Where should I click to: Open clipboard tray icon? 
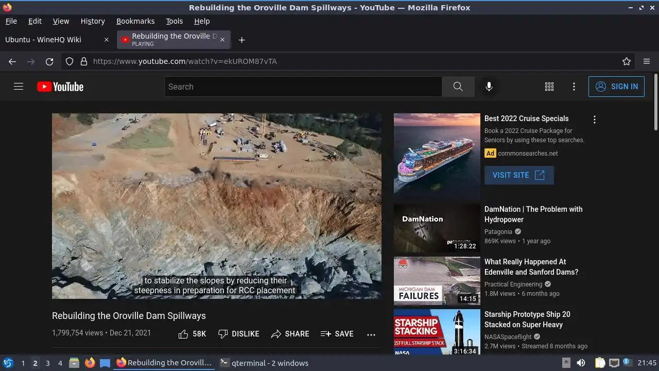click(600, 363)
